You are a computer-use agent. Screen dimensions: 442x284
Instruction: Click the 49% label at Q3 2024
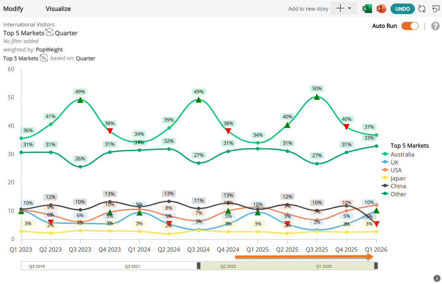click(198, 92)
